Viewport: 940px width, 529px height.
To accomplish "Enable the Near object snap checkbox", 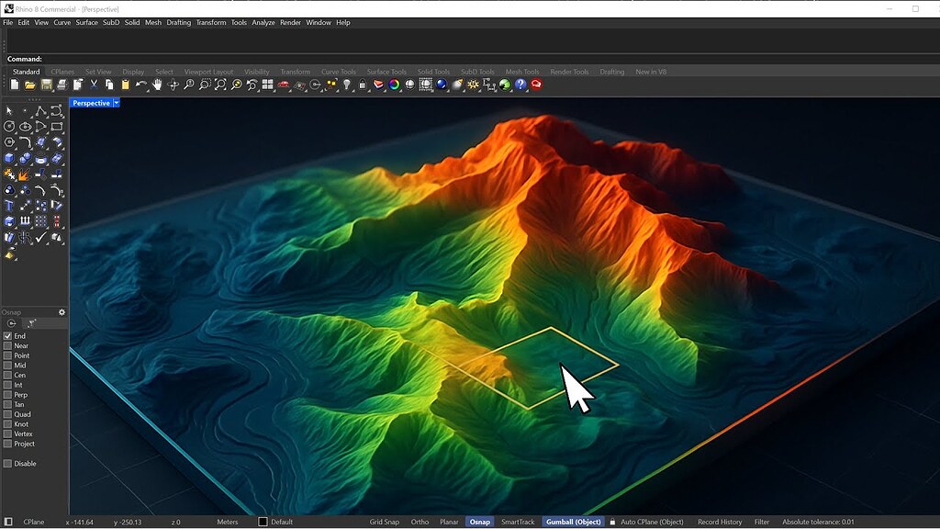I will pos(6,344).
